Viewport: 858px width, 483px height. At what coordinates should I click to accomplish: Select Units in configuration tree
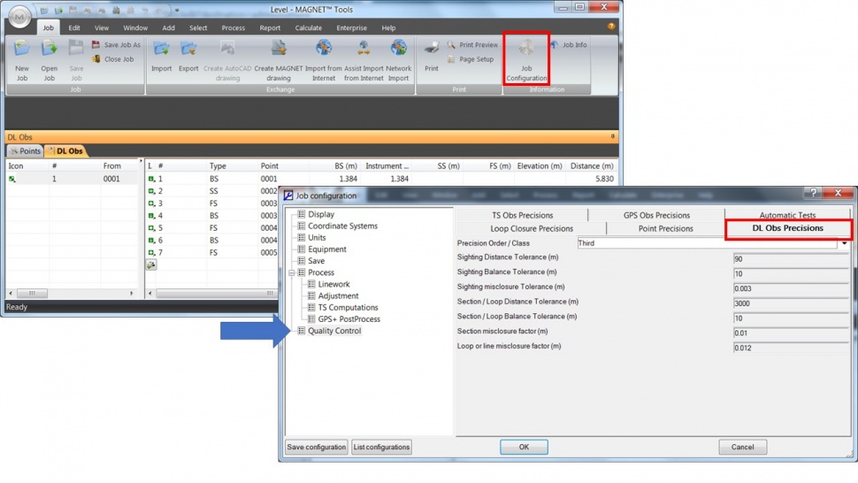click(x=317, y=237)
